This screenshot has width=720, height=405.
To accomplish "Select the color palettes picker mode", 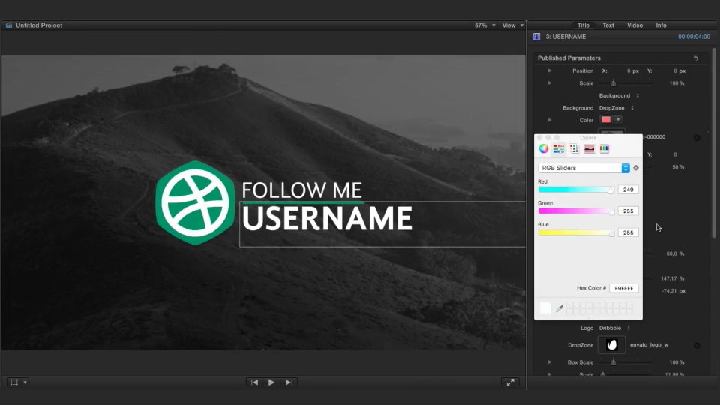I will (574, 148).
